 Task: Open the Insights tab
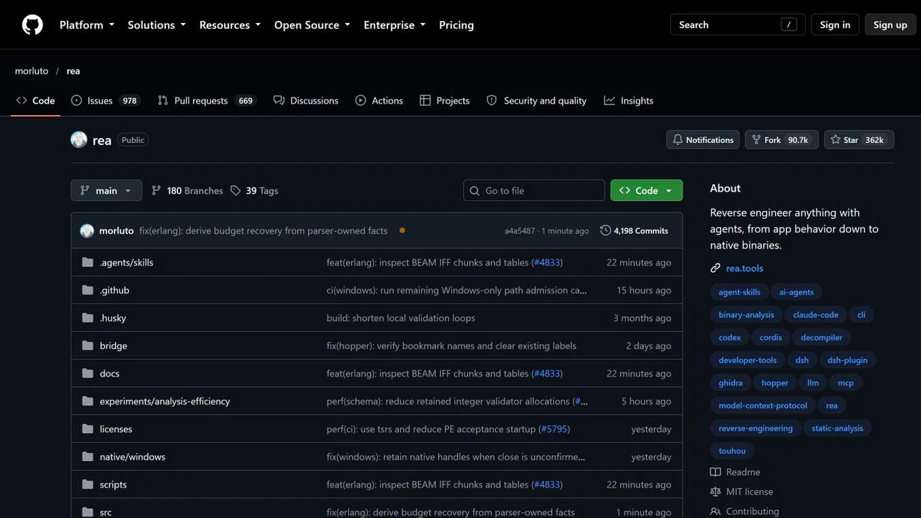point(629,101)
